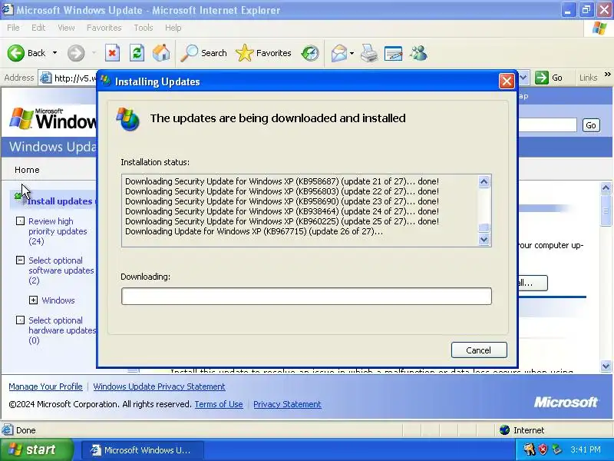Click the Internet zone globe in status bar
This screenshot has width=614, height=461.
(504, 430)
